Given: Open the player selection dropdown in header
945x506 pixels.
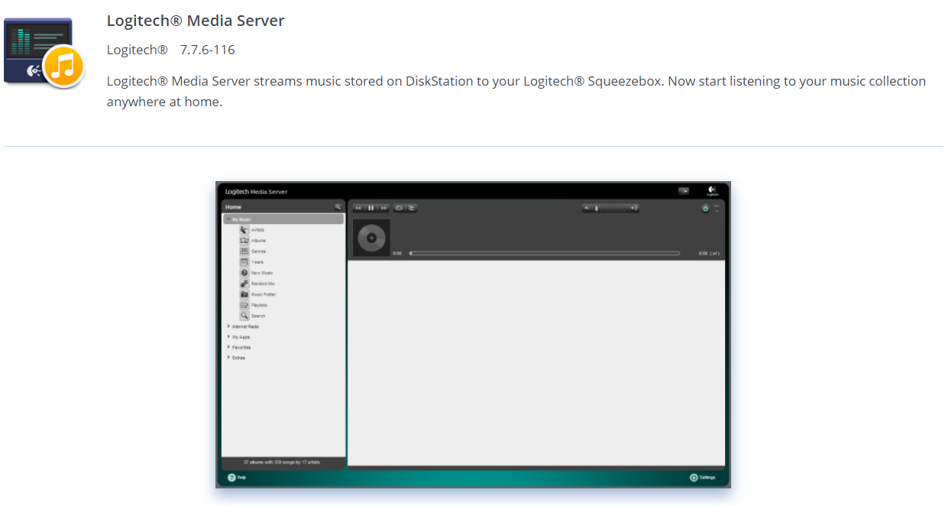Looking at the screenshot, I should pyautogui.click(x=684, y=191).
